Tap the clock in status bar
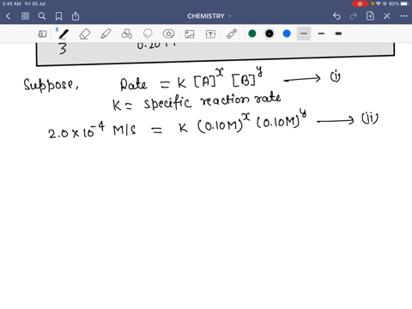This screenshot has width=412, height=309. pos(11,3)
